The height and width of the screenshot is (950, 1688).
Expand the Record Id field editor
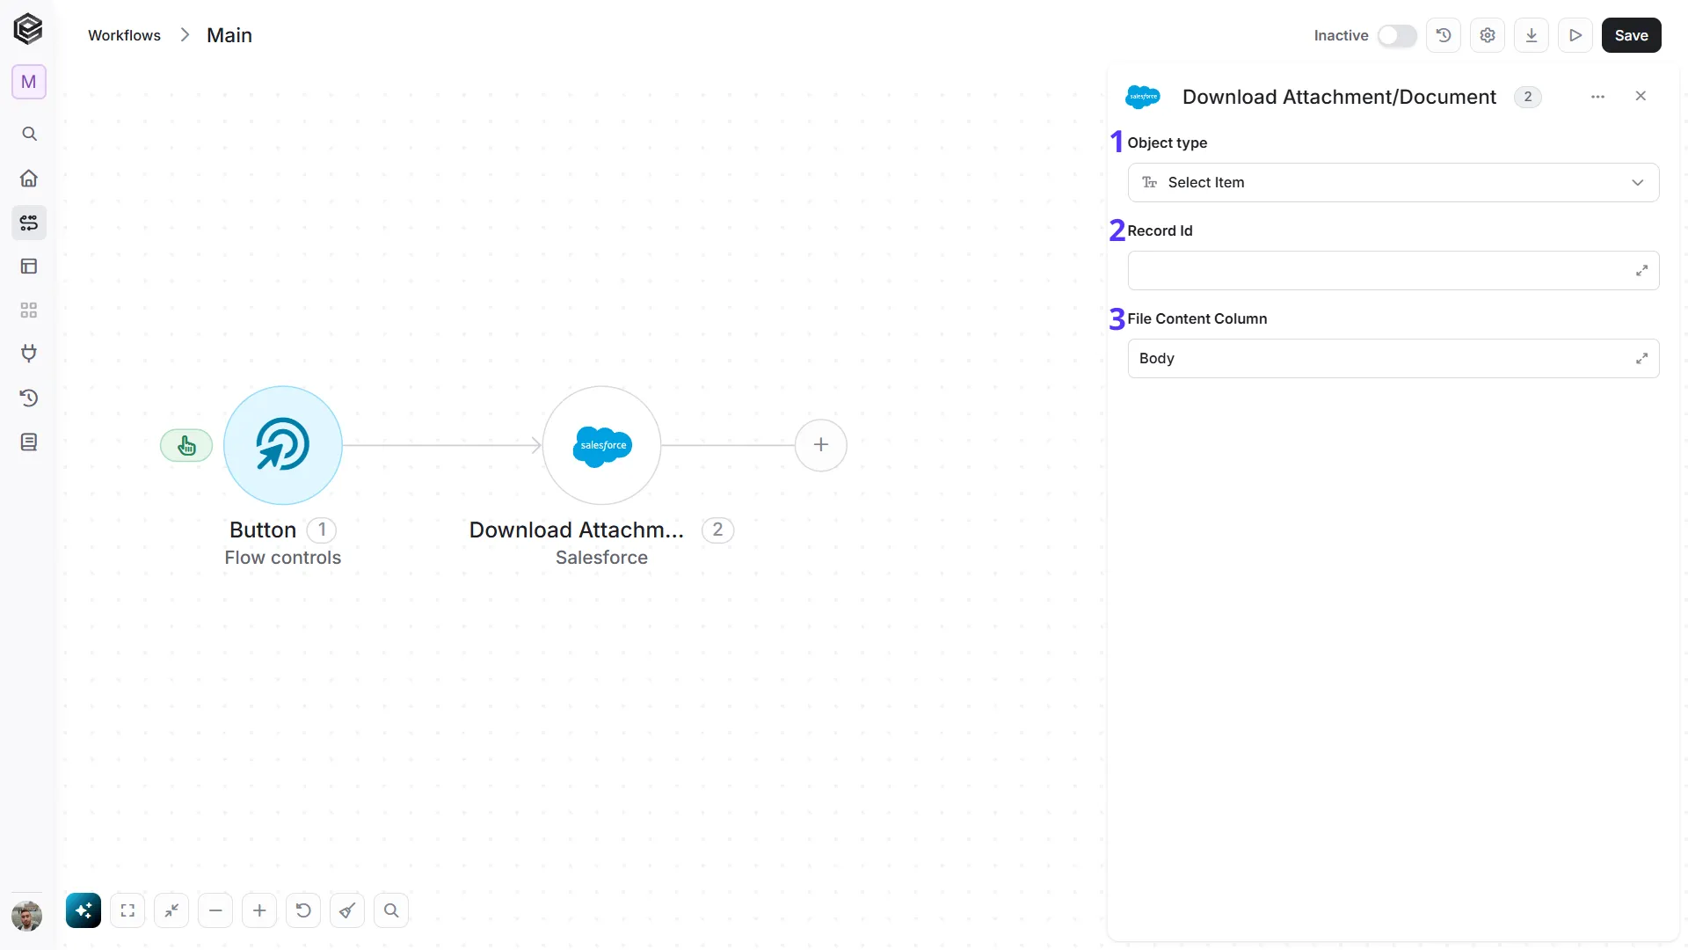point(1641,271)
